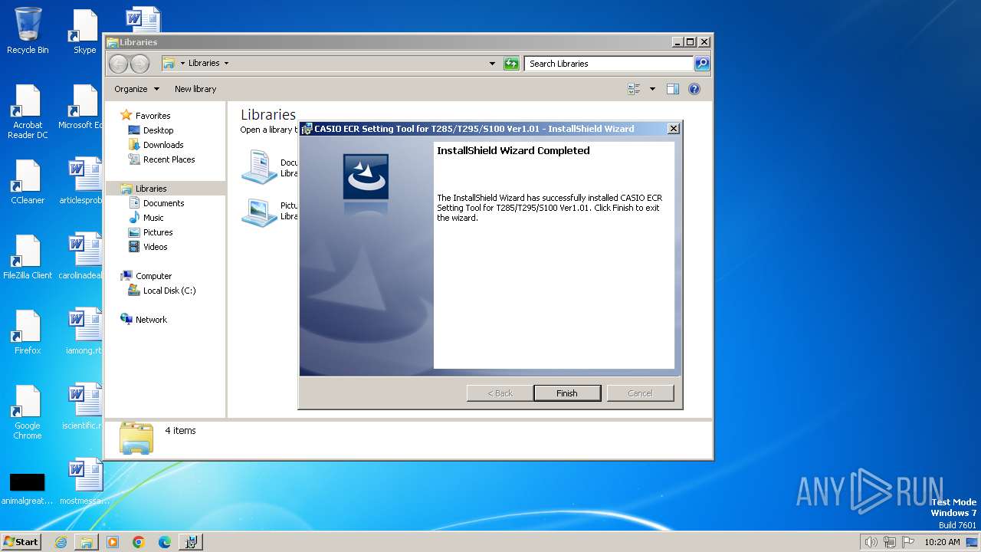Viewport: 981px width, 552px height.
Task: Maximize the Libraries window
Action: pyautogui.click(x=690, y=42)
